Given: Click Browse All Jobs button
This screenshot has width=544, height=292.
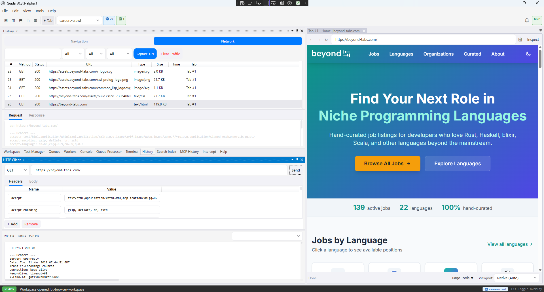Looking at the screenshot, I should [388, 164].
